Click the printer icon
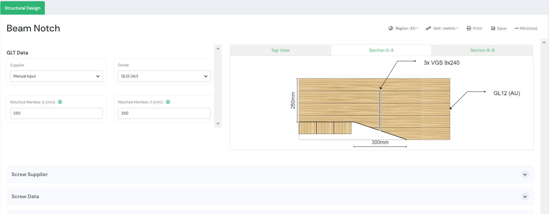This screenshot has height=214, width=549. 469,28
